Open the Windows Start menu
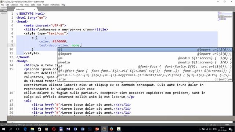The image size is (235, 132). click(x=3, y=129)
